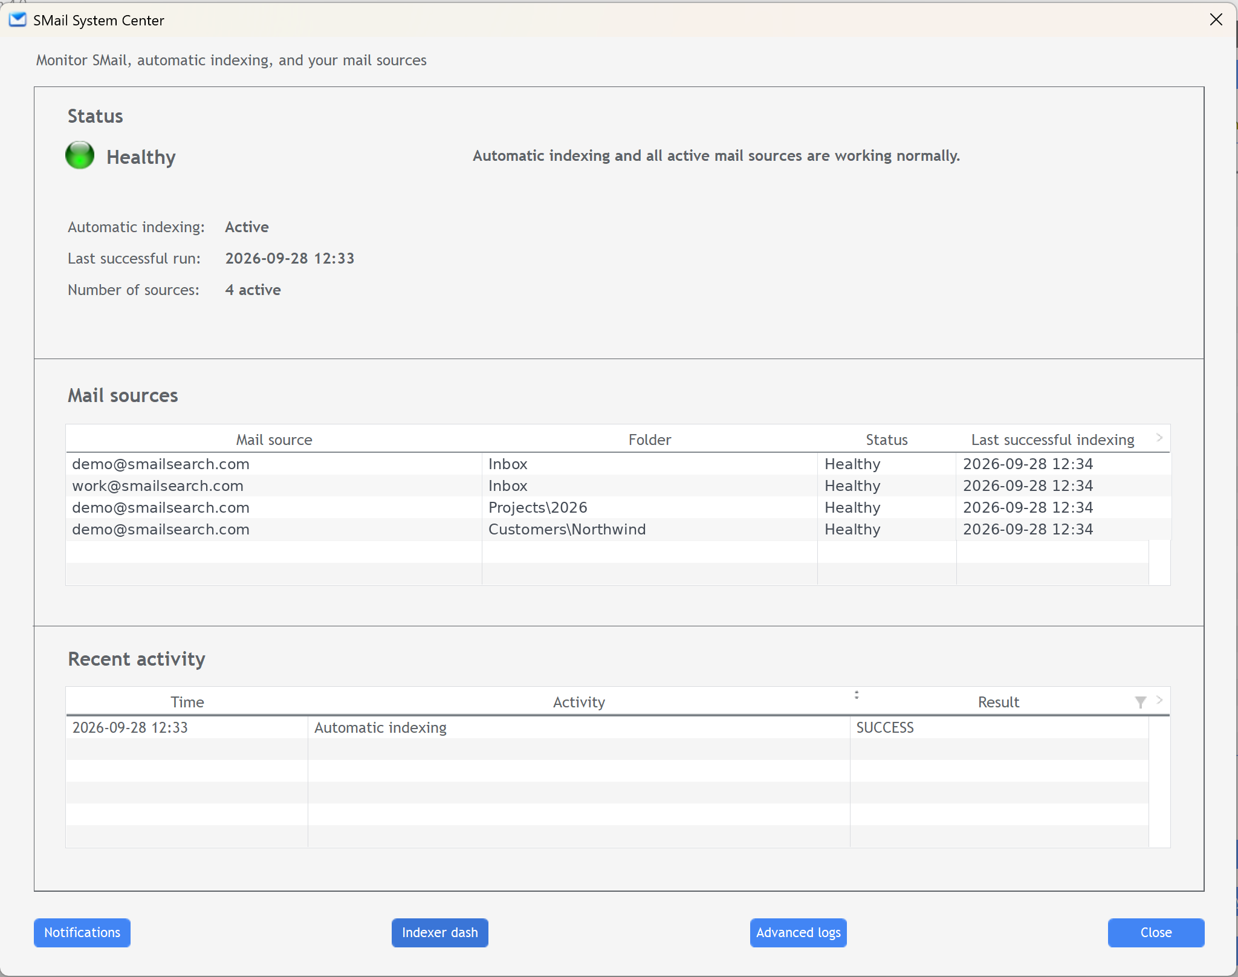Viewport: 1238px width, 977px height.
Task: Click the large Healthy status label
Action: click(141, 157)
